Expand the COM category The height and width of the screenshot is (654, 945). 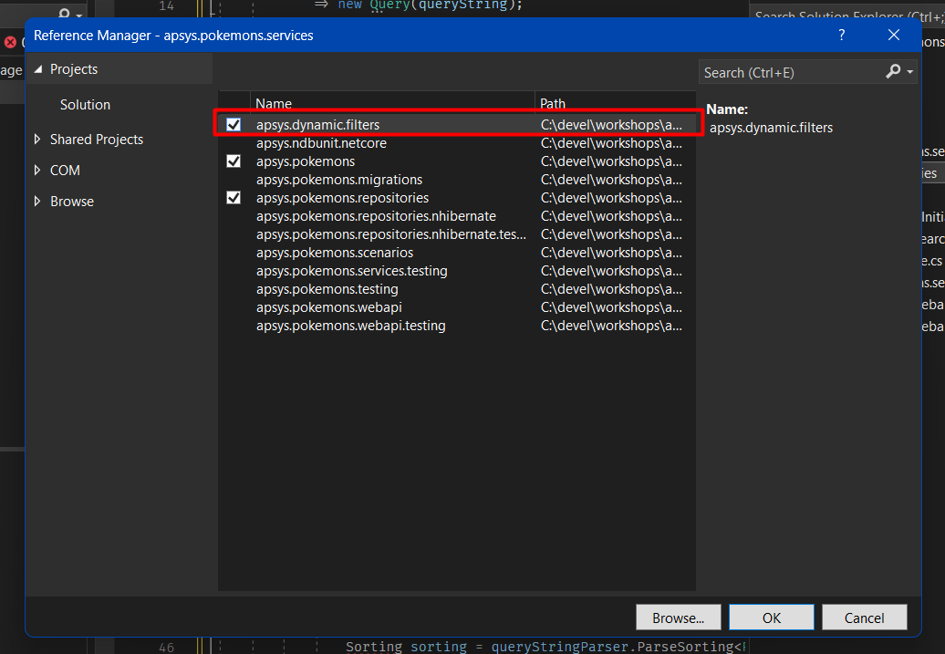[37, 171]
